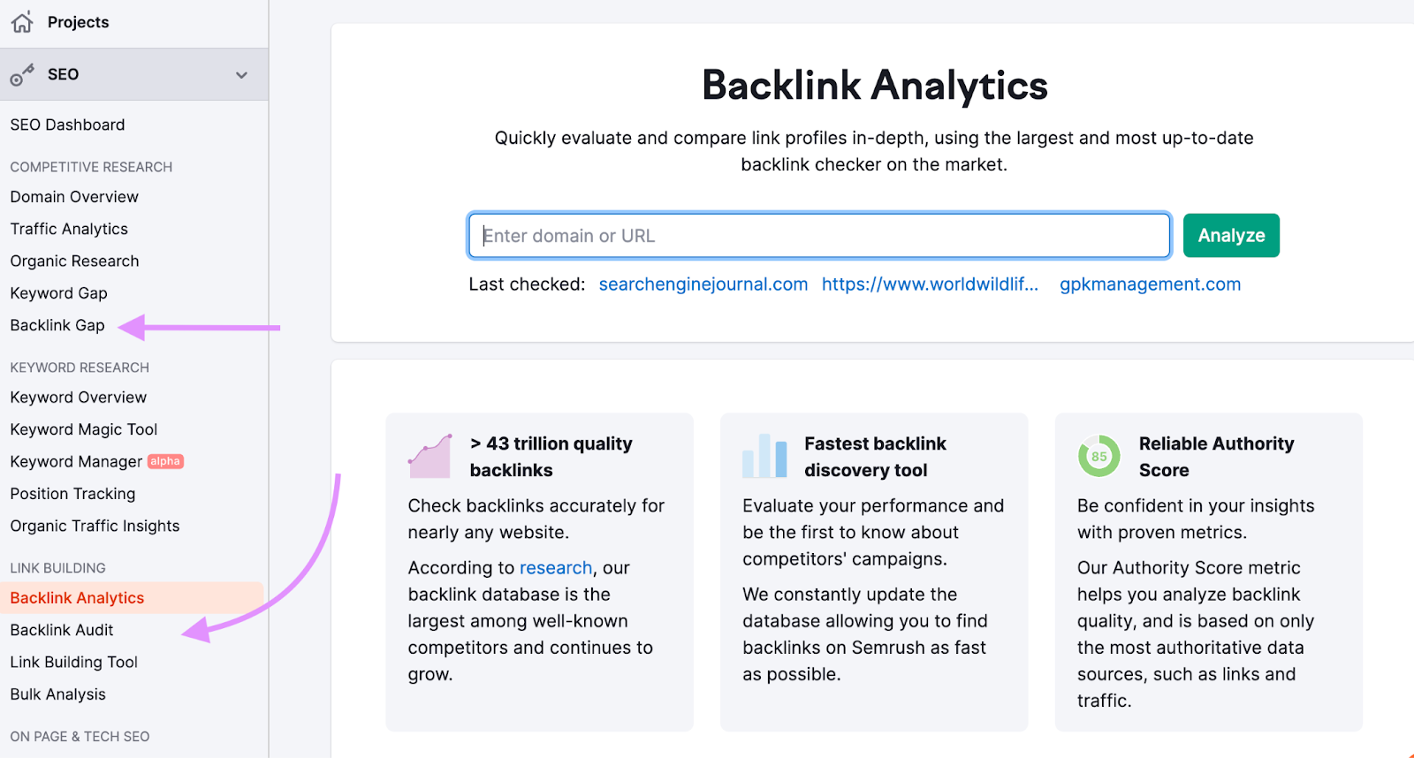Screen dimensions: 1414x758
Task: Click the green 85 Authority Score badge
Action: point(1099,456)
